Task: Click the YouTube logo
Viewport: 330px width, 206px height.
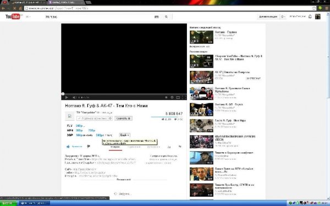Action: [x=13, y=16]
